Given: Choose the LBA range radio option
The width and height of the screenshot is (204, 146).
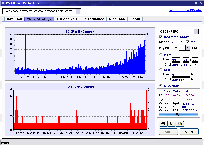Looking at the screenshot, I should [161, 69].
